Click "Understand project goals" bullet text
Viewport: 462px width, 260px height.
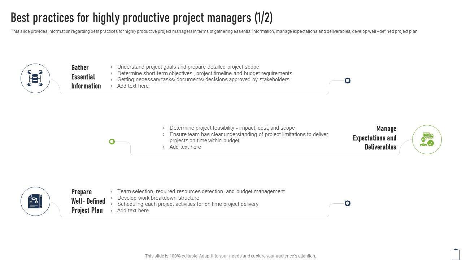click(188, 67)
